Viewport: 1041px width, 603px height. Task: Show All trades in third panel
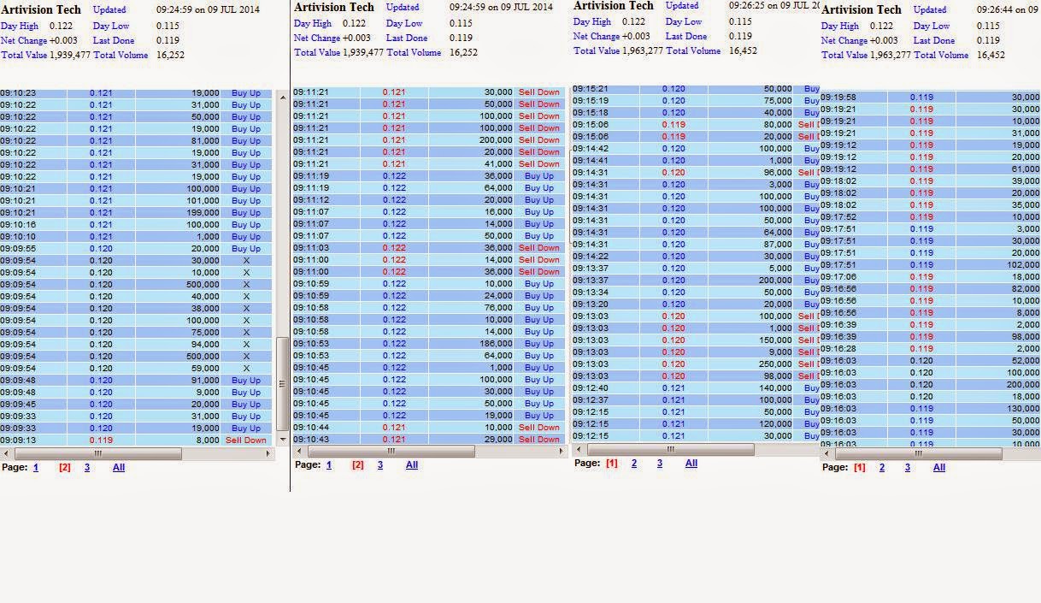point(691,464)
